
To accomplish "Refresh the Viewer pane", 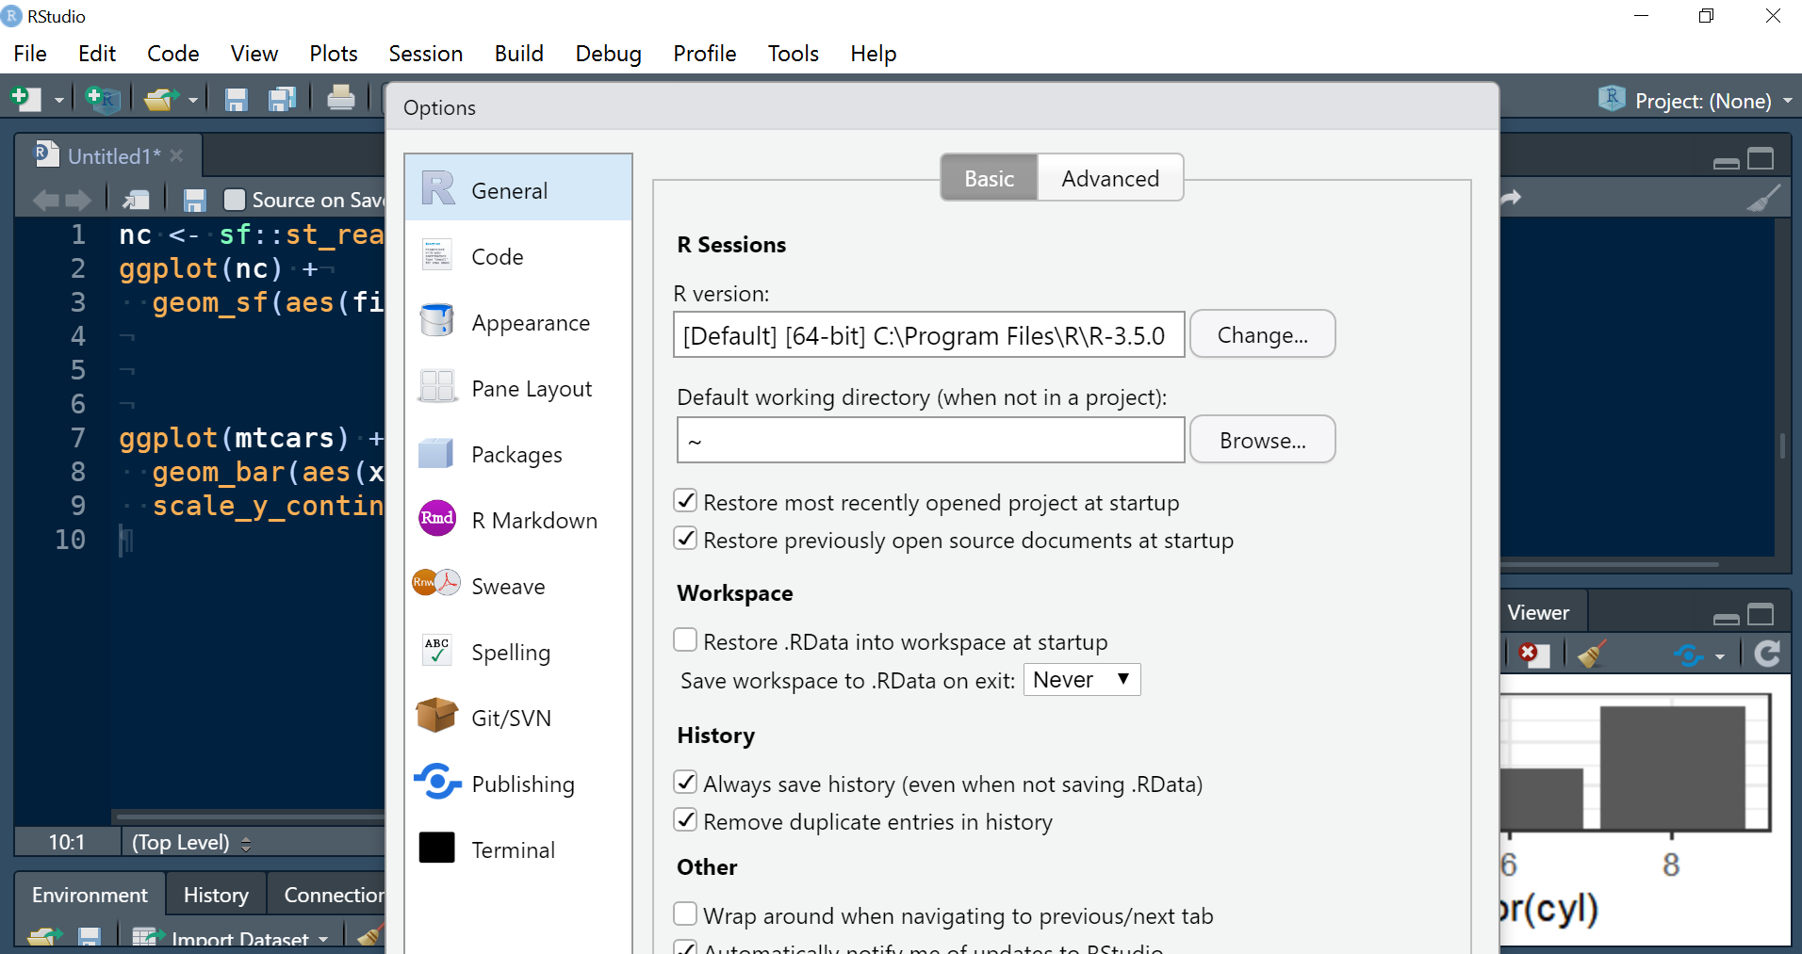I will 1767,654.
